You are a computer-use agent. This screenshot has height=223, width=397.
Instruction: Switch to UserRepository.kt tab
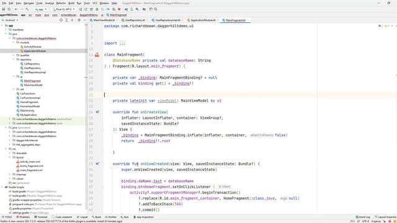[x=135, y=20]
